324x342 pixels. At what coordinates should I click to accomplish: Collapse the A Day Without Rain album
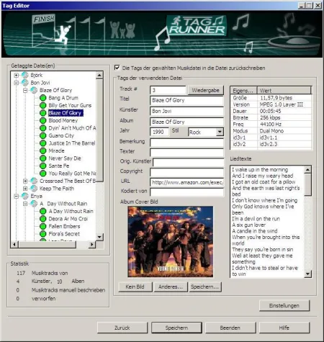click(x=25, y=204)
